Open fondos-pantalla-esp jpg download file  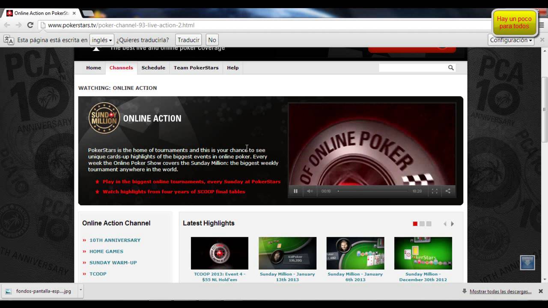[40, 291]
